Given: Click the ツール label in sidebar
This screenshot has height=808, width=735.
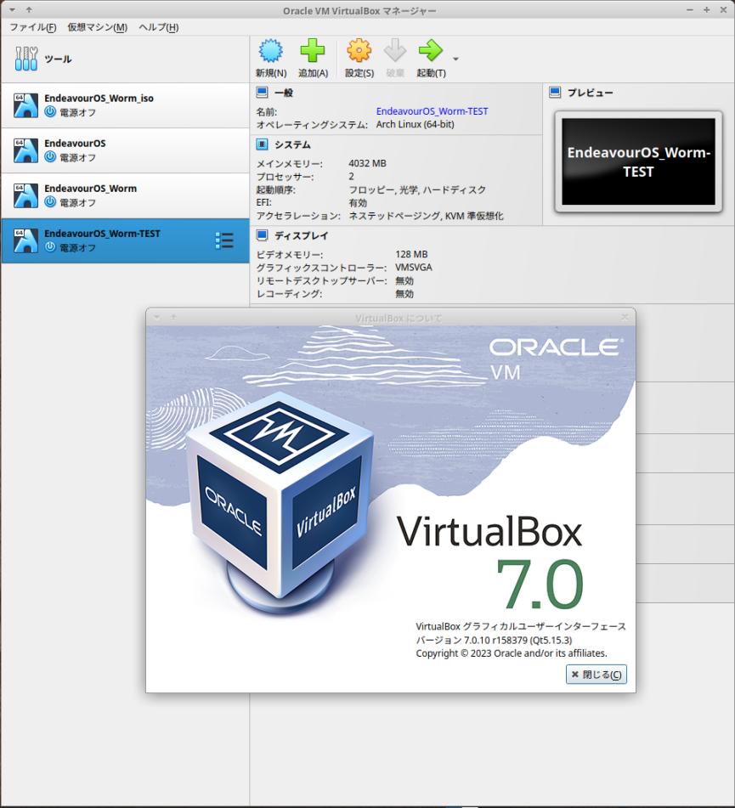Looking at the screenshot, I should (x=59, y=59).
